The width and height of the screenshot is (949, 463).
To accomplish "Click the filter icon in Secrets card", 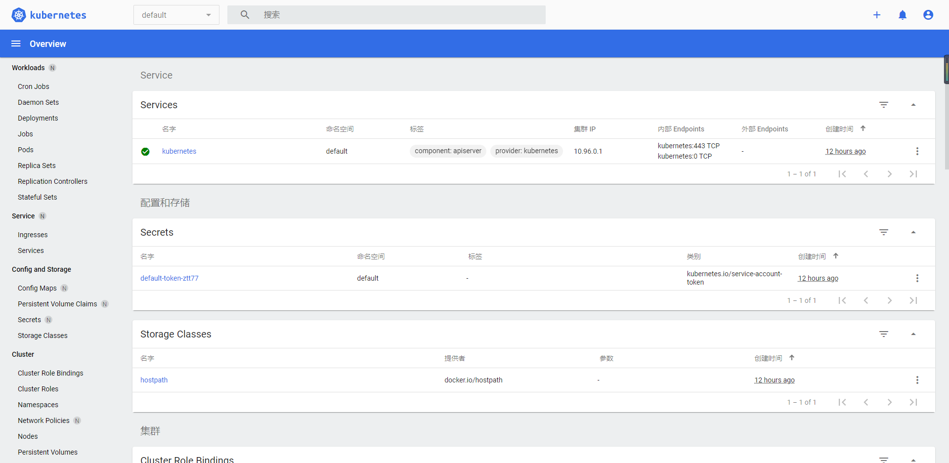I will [x=884, y=232].
